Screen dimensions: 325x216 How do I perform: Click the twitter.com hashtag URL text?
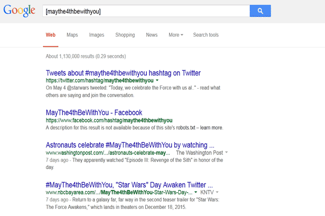pyautogui.click(x=100, y=80)
